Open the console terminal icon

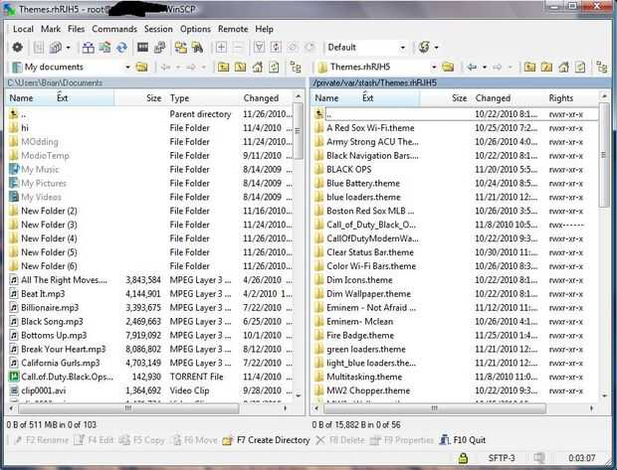142,48
